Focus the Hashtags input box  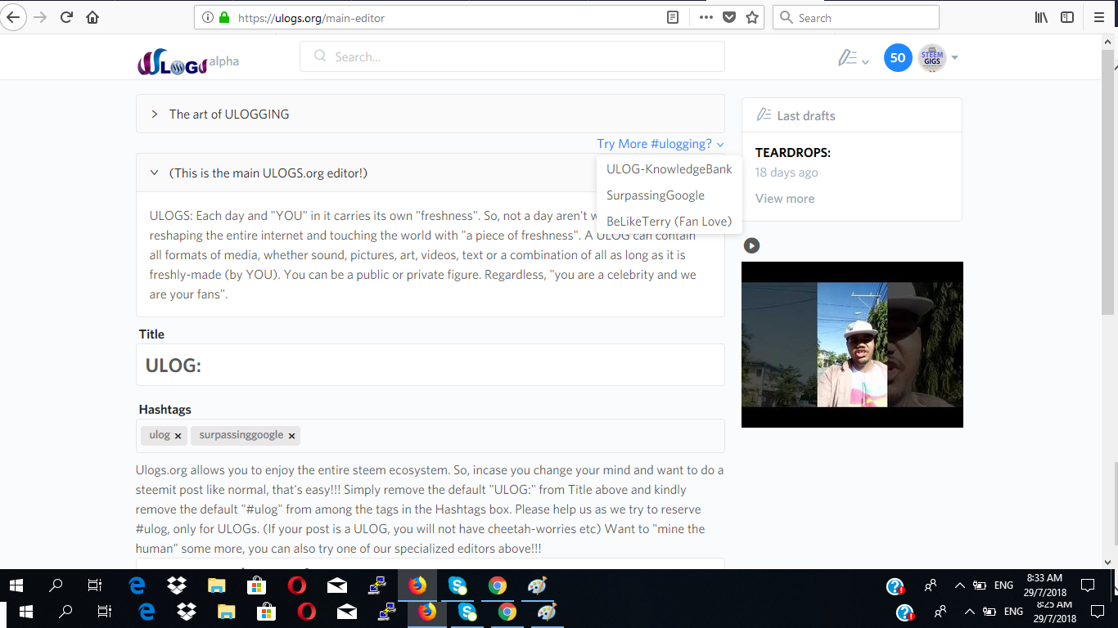431,436
